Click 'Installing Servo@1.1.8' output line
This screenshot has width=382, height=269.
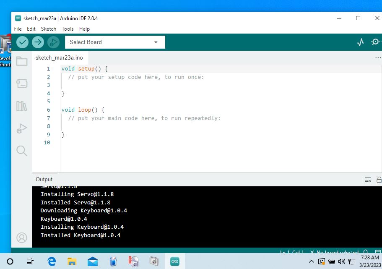coord(77,194)
